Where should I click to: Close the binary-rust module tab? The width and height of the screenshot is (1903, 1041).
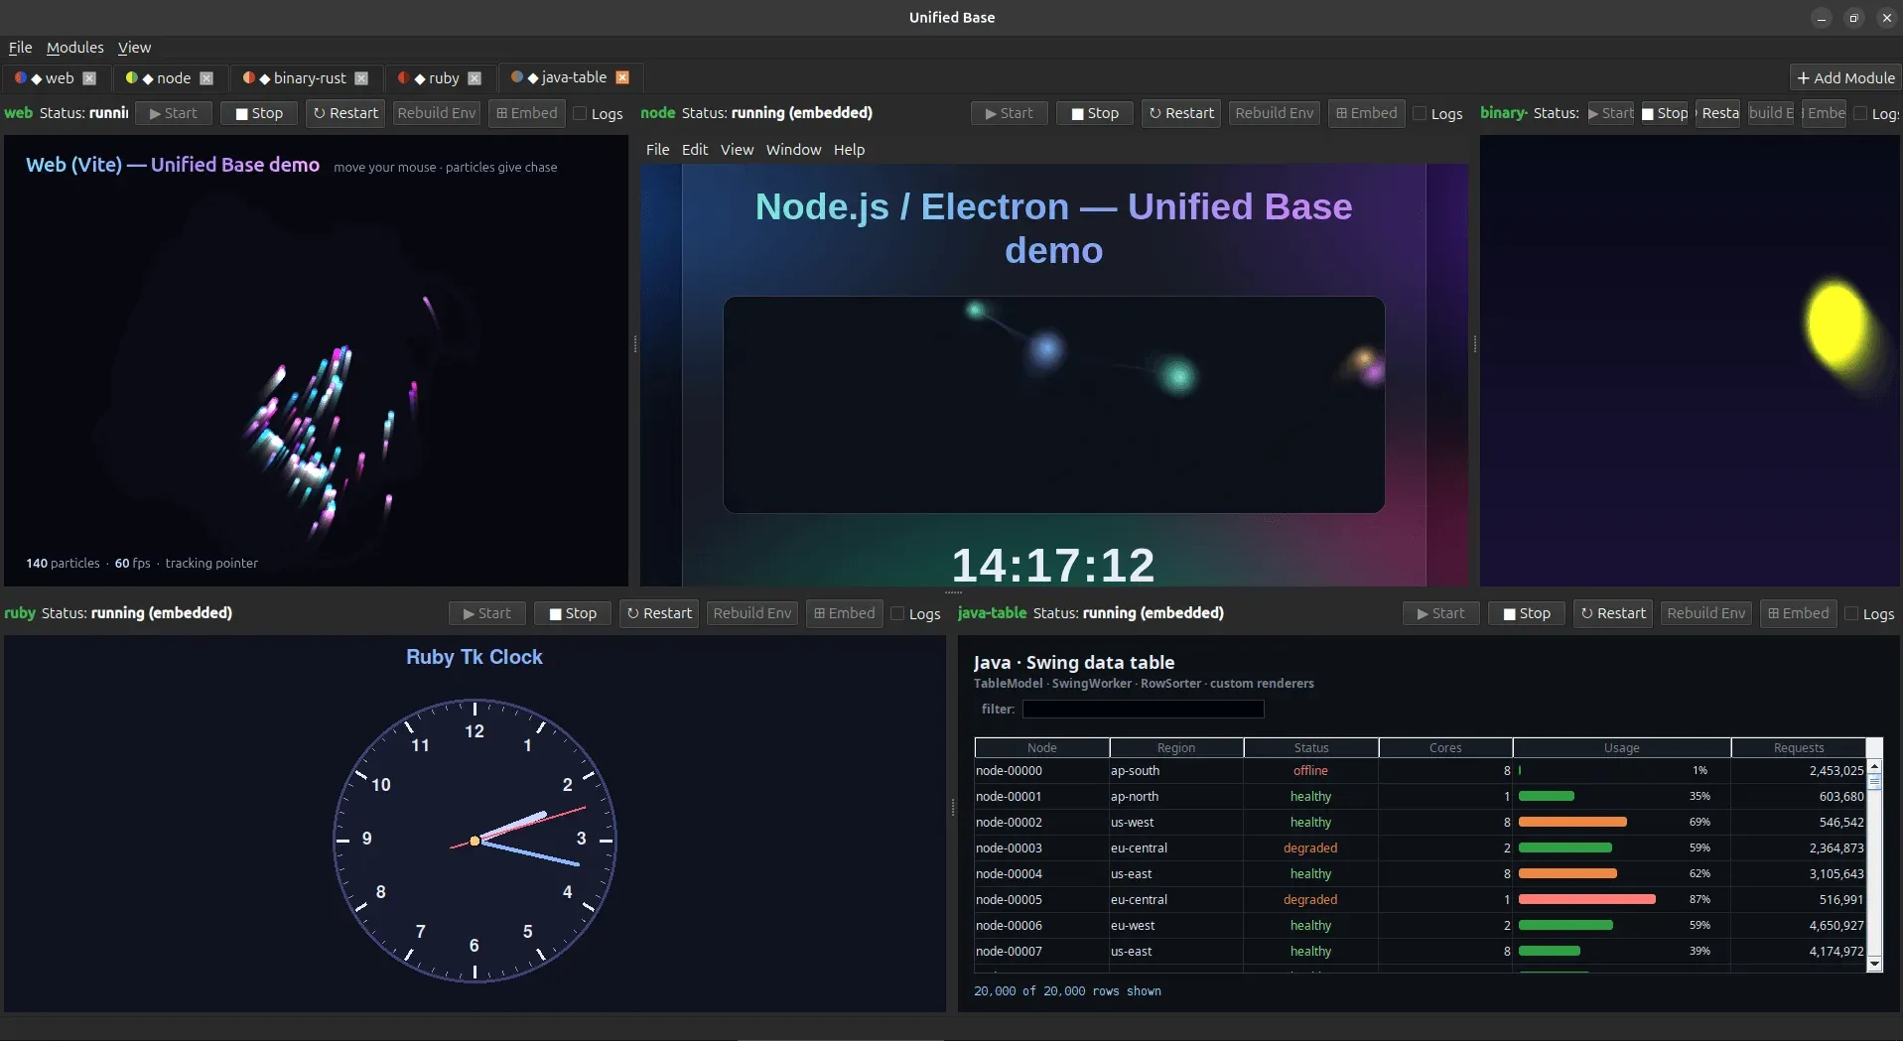tap(361, 78)
